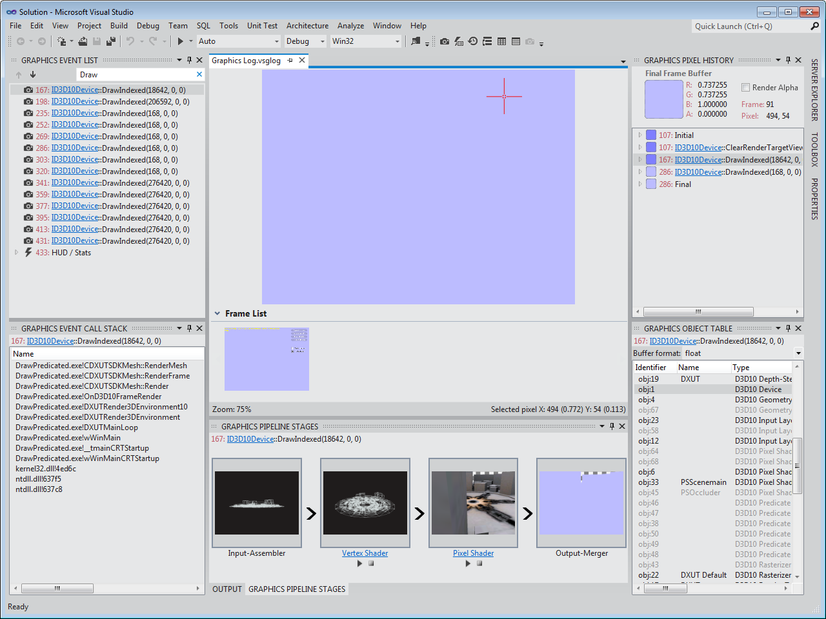Clear the Draw search filter
This screenshot has height=619, width=826.
click(199, 75)
